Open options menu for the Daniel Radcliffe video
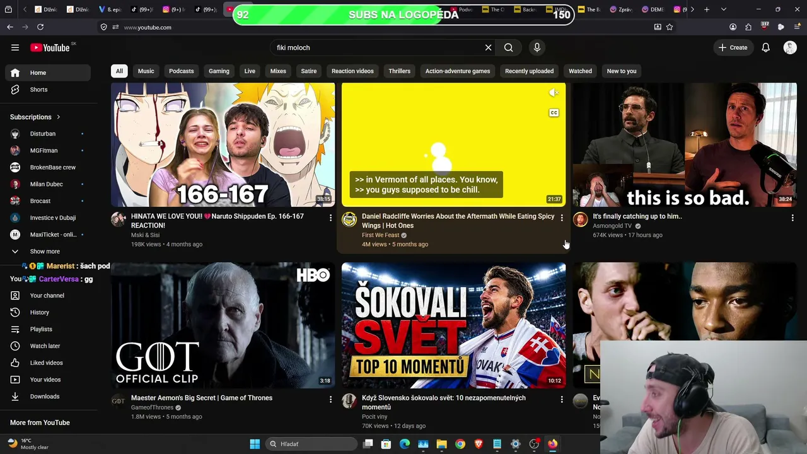807x454 pixels. point(562,218)
